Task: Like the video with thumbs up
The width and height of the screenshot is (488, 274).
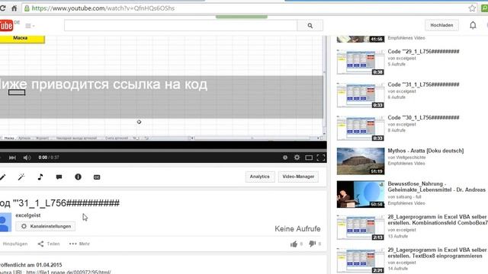Action: pyautogui.click(x=294, y=244)
